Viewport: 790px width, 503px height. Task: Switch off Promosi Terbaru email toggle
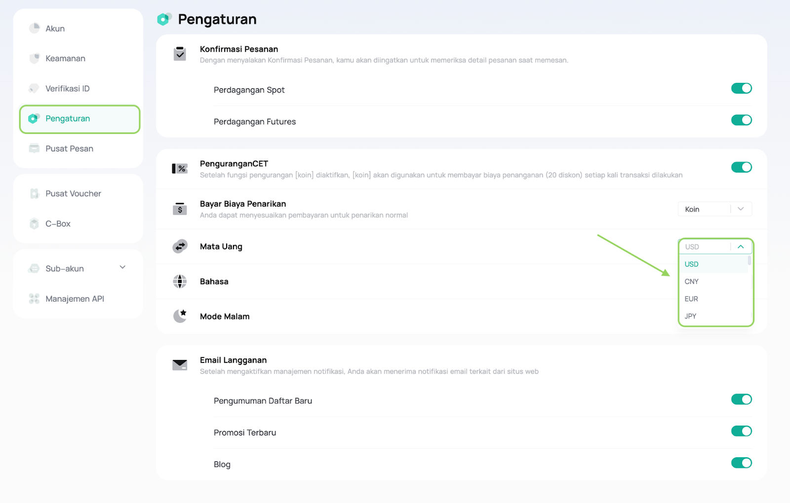[741, 431]
